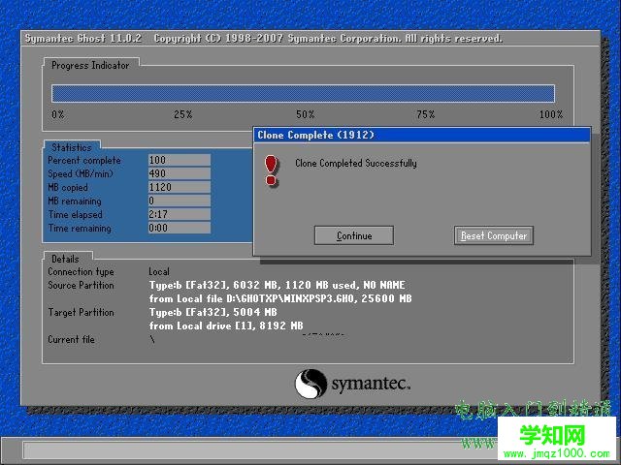Click the MB remaining value field
Screen dimensions: 621x465
click(179, 201)
